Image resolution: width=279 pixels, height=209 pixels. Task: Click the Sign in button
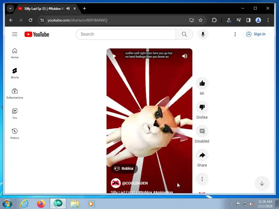(256, 34)
